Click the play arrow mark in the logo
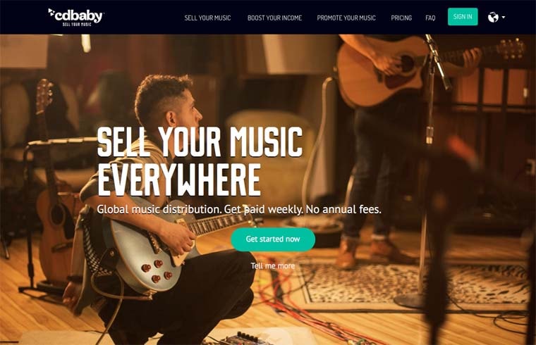This screenshot has height=345, width=536. pos(51,12)
